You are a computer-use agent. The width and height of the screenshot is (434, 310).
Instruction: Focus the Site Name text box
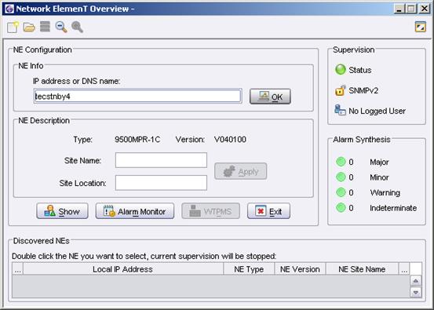click(161, 160)
